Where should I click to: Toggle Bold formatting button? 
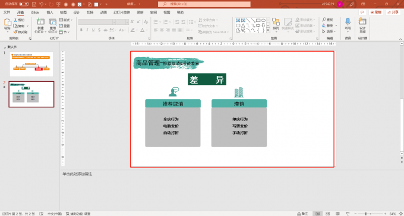point(81,30)
